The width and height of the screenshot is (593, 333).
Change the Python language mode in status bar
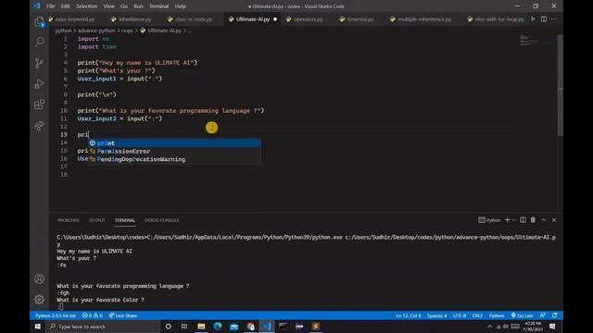tap(497, 315)
